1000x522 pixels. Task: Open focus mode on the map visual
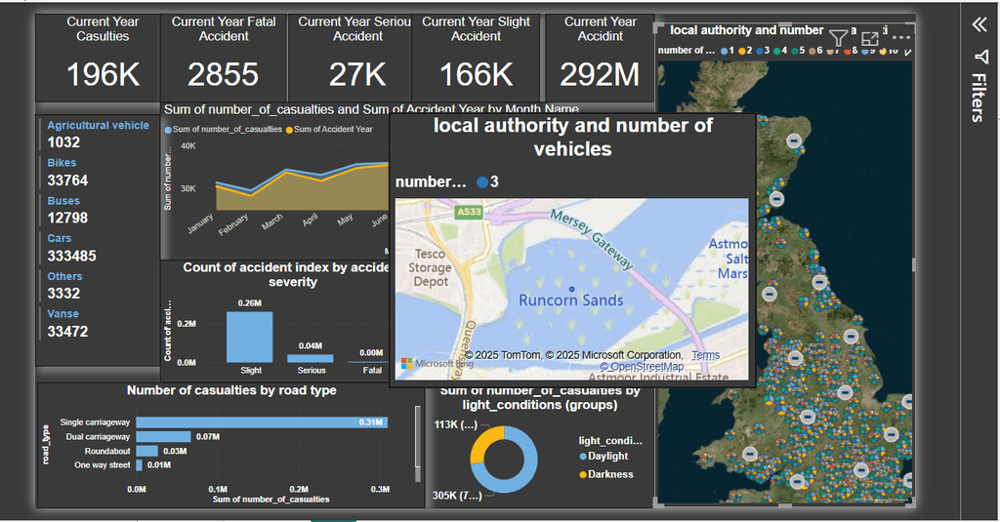pyautogui.click(x=869, y=38)
